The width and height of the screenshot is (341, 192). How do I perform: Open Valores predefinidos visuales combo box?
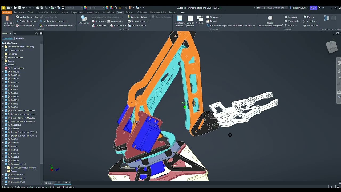point(107,17)
